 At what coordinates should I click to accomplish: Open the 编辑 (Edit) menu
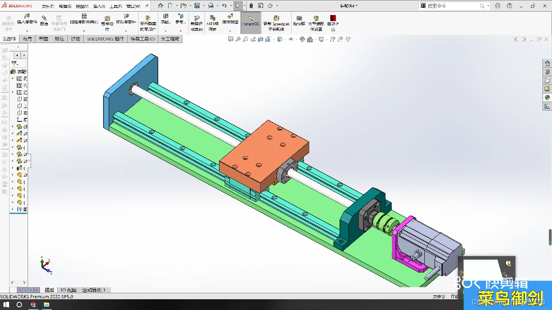65,6
